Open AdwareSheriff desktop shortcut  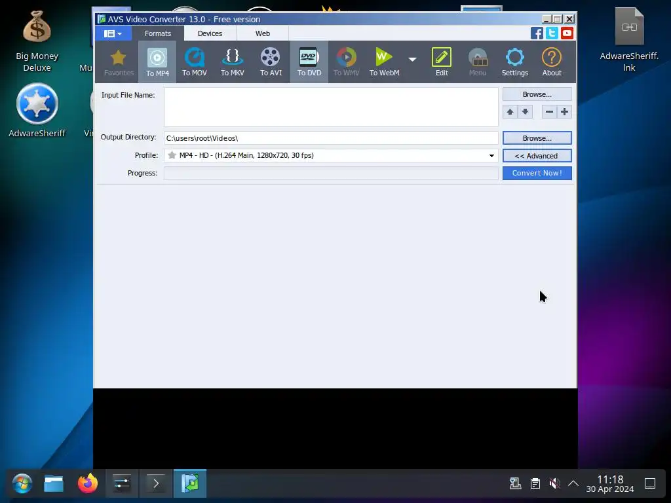coord(37,110)
